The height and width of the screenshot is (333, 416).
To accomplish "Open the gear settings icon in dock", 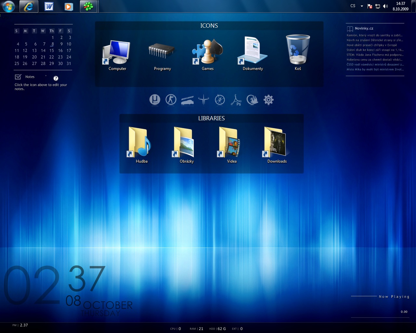I will pos(268,100).
